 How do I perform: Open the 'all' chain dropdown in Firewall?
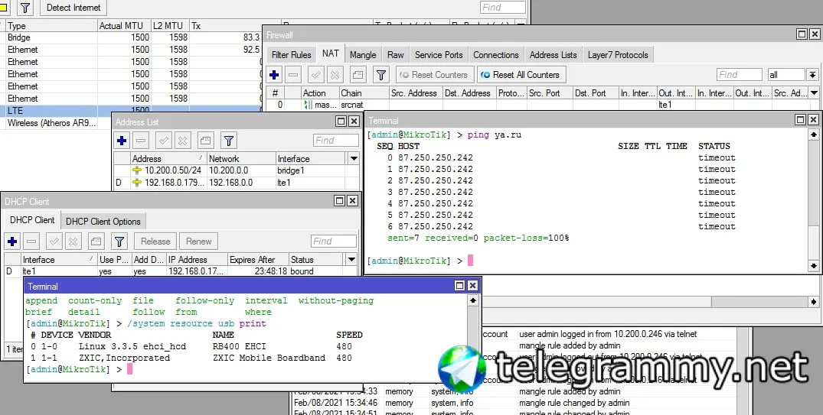pyautogui.click(x=812, y=75)
